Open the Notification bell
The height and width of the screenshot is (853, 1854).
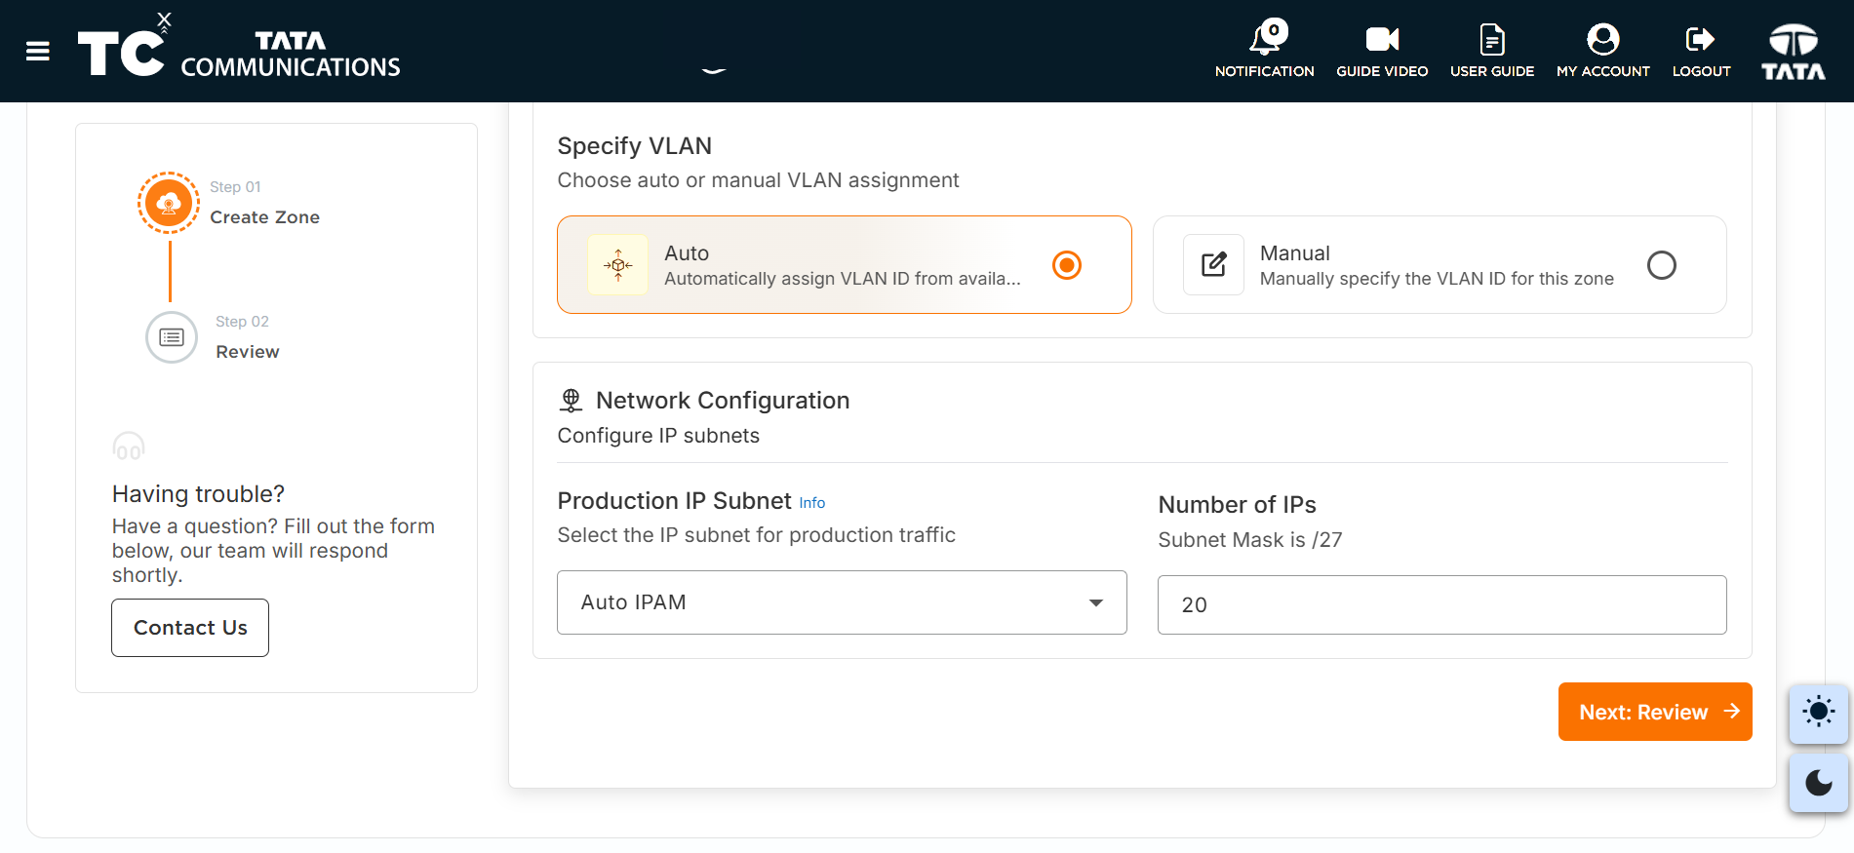[x=1265, y=39]
